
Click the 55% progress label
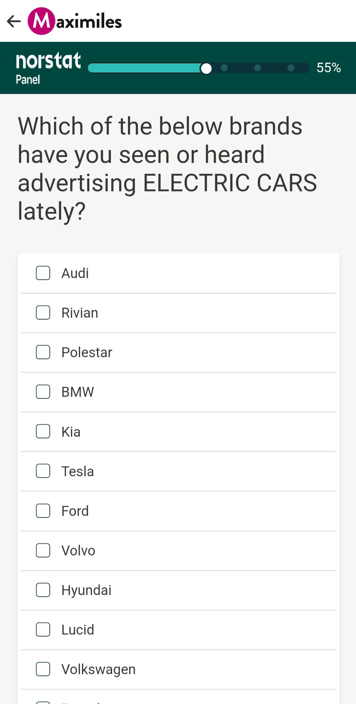click(329, 68)
